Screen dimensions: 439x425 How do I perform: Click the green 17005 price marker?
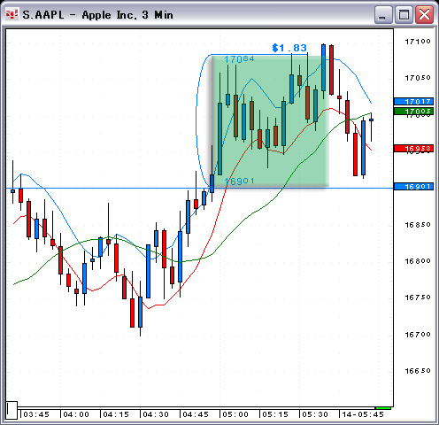tap(413, 112)
